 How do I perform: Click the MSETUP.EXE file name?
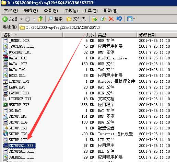pyautogui.click(x=19, y=105)
